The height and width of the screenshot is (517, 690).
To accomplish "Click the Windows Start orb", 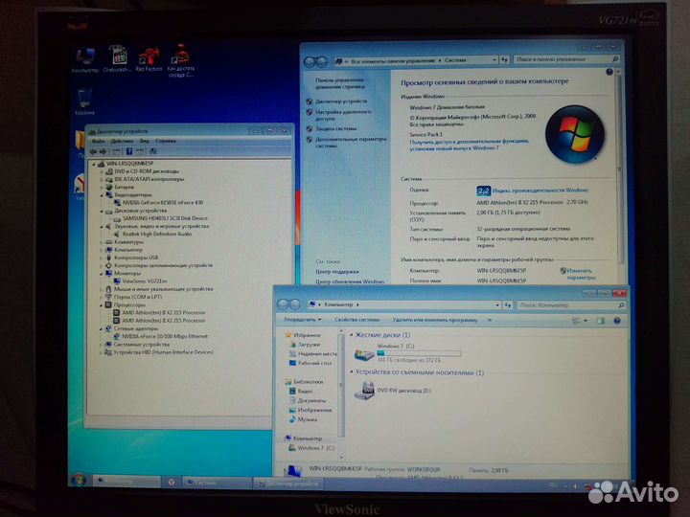I will coord(79,480).
